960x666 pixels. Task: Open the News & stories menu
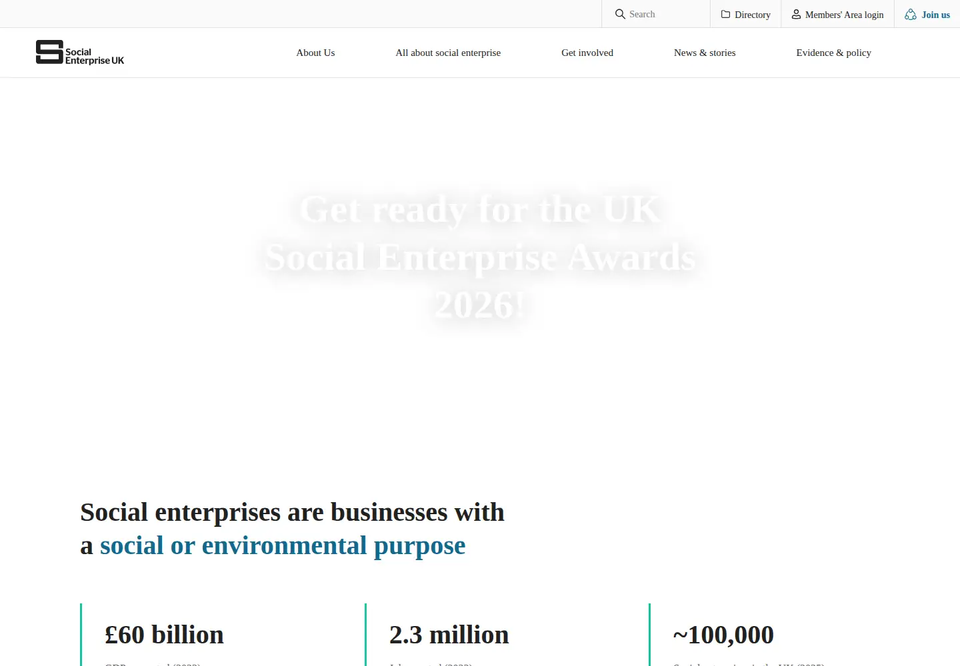[705, 53]
